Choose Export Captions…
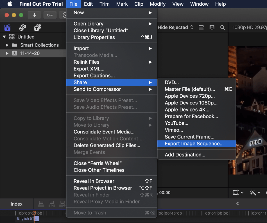 coord(112,75)
